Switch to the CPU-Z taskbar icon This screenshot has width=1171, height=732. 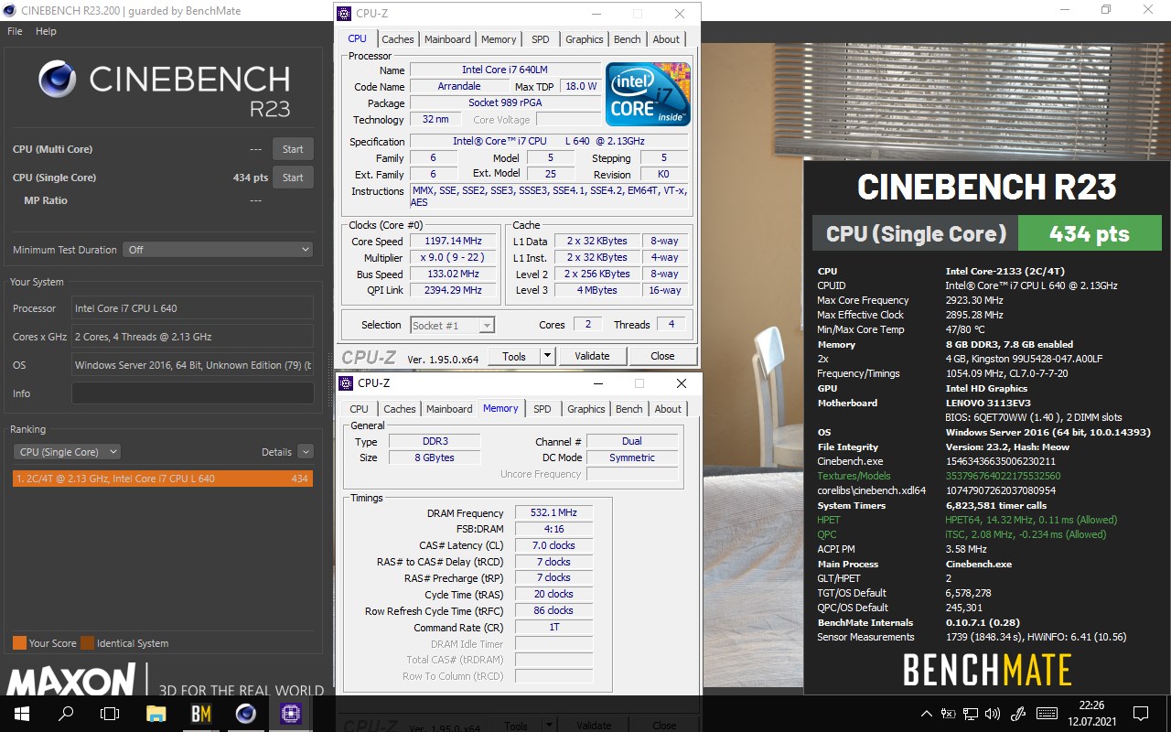[291, 714]
